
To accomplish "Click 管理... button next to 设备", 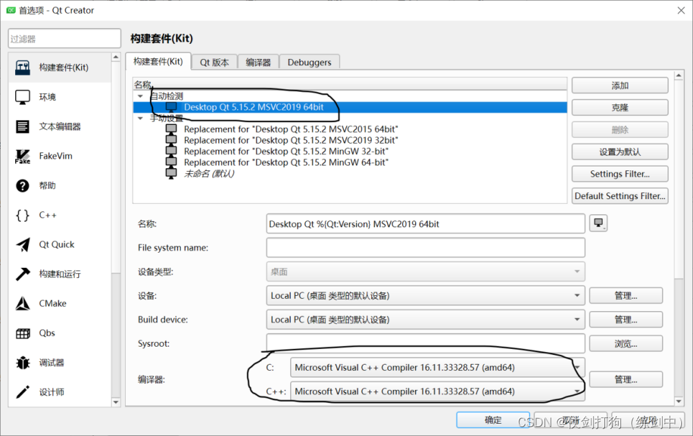I will pos(626,296).
